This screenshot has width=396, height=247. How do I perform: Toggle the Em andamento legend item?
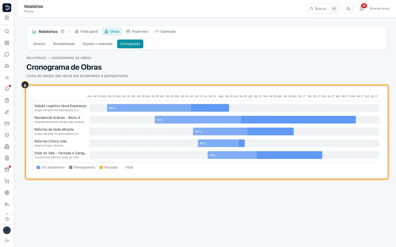coord(51,167)
